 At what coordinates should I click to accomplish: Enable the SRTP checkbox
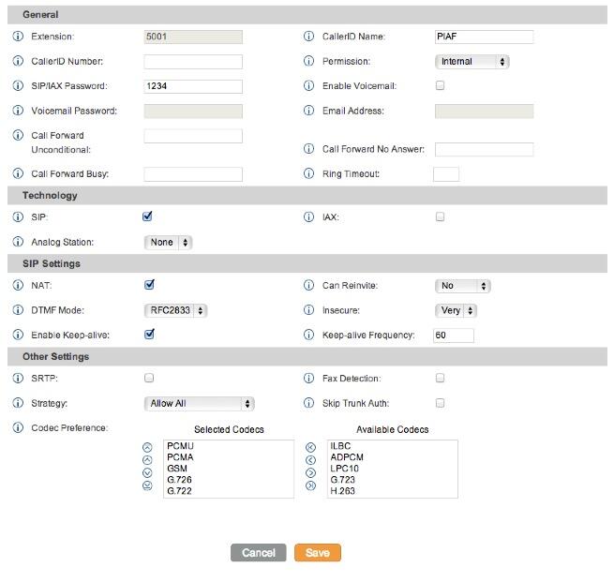[x=149, y=378]
